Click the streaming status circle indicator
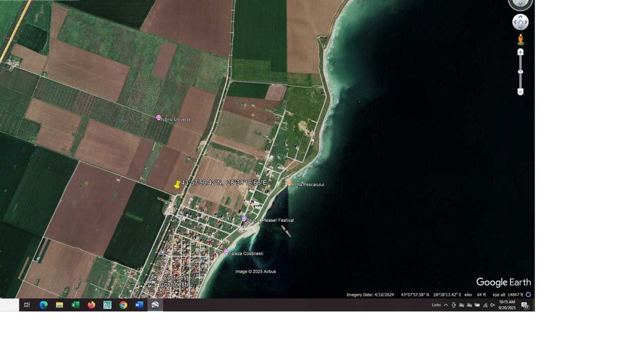 pyautogui.click(x=528, y=294)
